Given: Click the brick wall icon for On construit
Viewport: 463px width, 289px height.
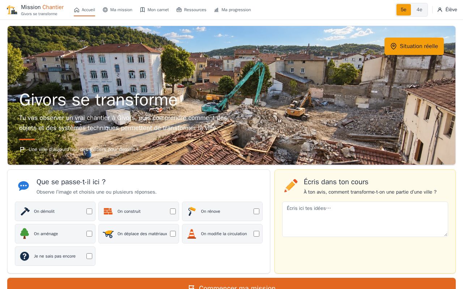Looking at the screenshot, I should click(108, 211).
